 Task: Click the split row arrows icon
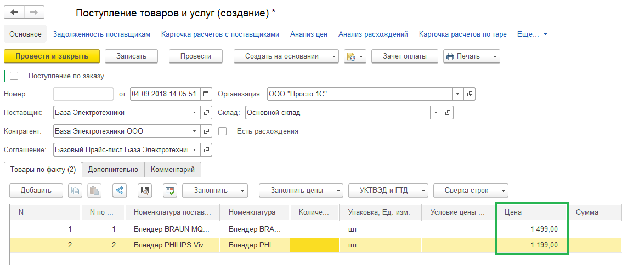click(120, 191)
